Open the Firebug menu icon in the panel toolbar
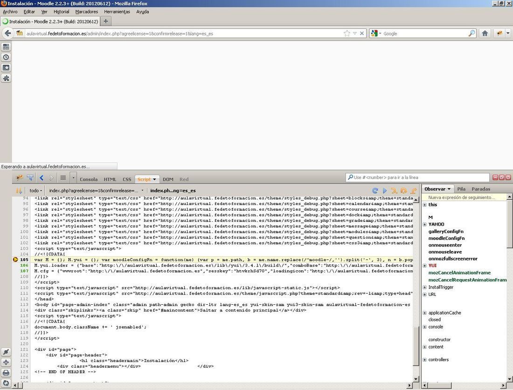Screen dimensions: 513x390 [19, 178]
